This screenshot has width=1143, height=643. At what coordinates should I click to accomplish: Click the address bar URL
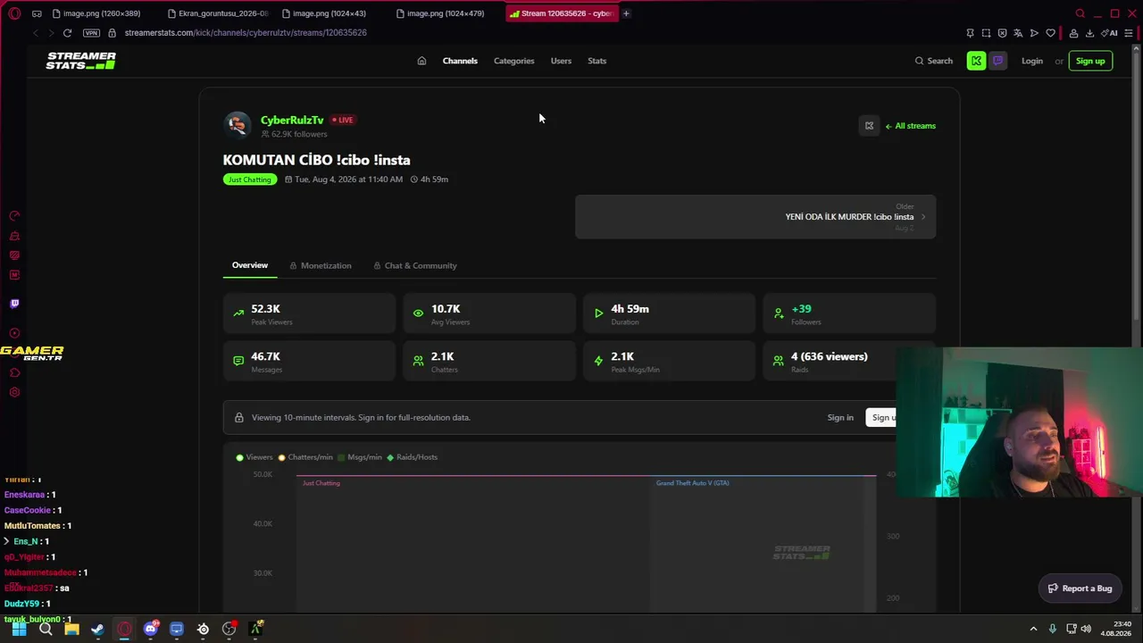pyautogui.click(x=246, y=33)
